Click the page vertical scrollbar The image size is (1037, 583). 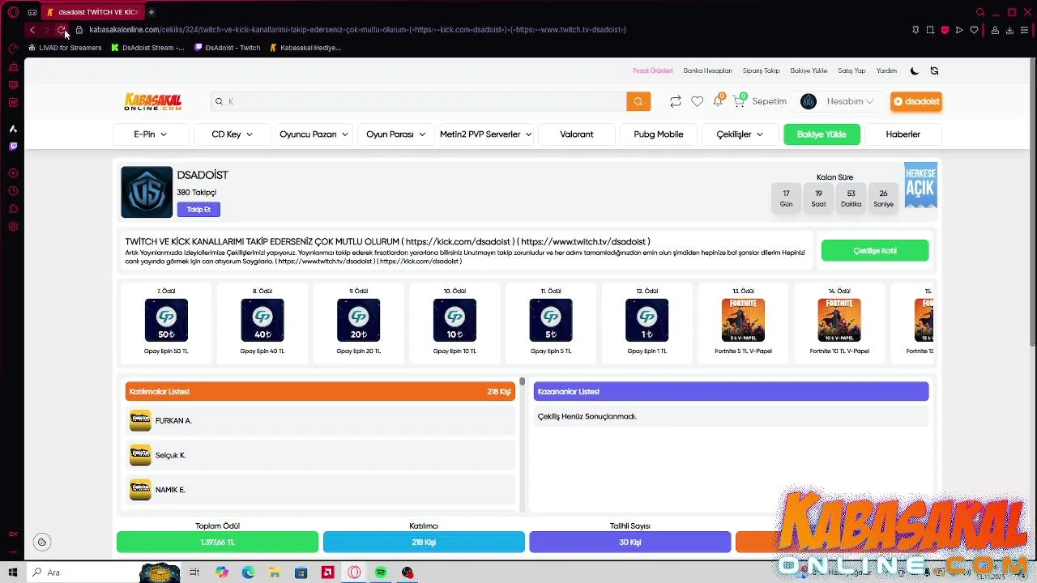(1032, 202)
